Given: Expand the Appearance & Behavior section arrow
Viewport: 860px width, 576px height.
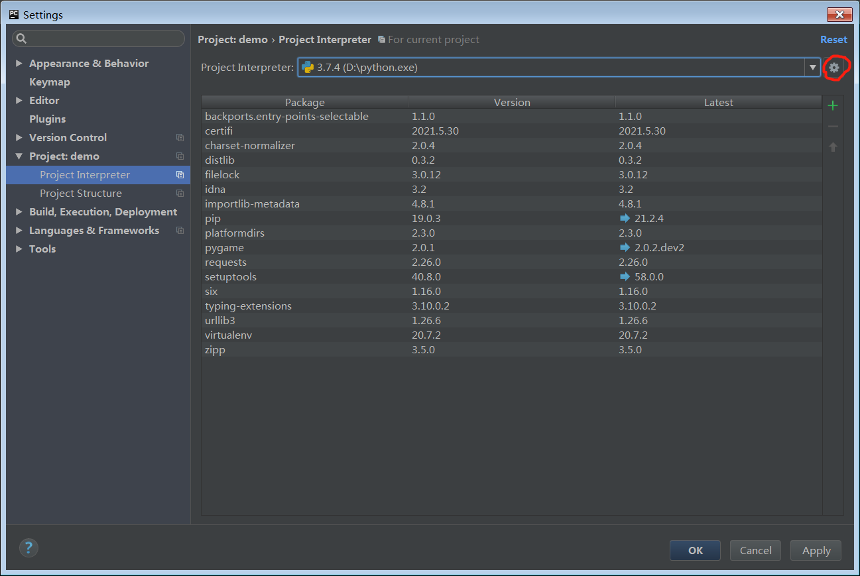Looking at the screenshot, I should point(19,64).
